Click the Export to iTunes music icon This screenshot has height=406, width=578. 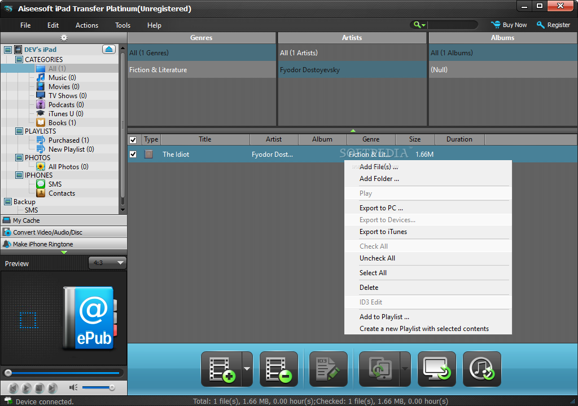coord(482,369)
